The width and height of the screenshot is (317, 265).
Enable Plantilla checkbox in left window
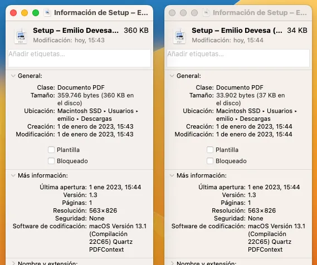(51, 150)
